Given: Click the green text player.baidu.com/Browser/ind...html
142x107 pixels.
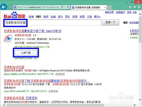Looking at the screenshot, I should 23,74.
